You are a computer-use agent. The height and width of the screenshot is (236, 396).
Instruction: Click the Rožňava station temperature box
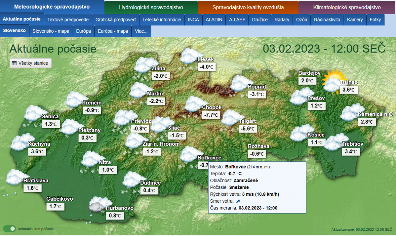pyautogui.click(x=257, y=154)
